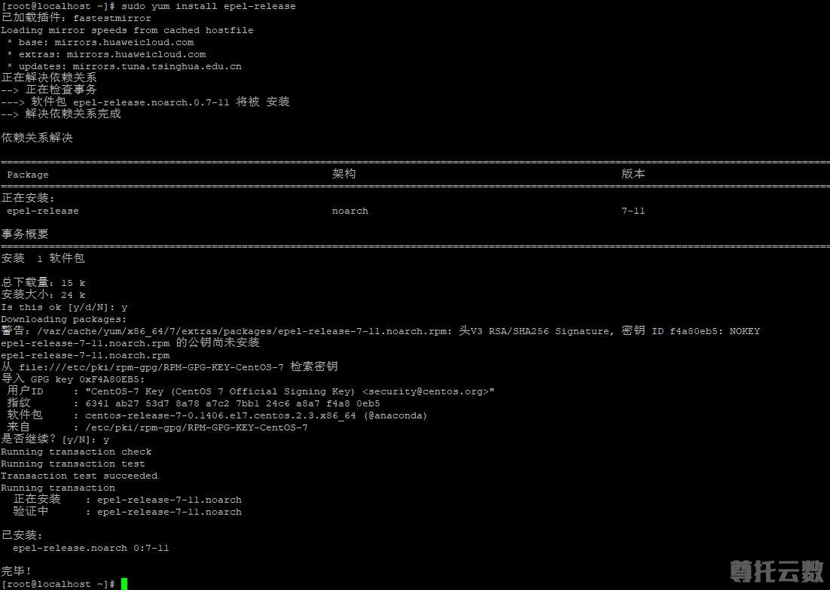Select the GPG key fingerprint line
The image size is (830, 590).
click(x=232, y=403)
